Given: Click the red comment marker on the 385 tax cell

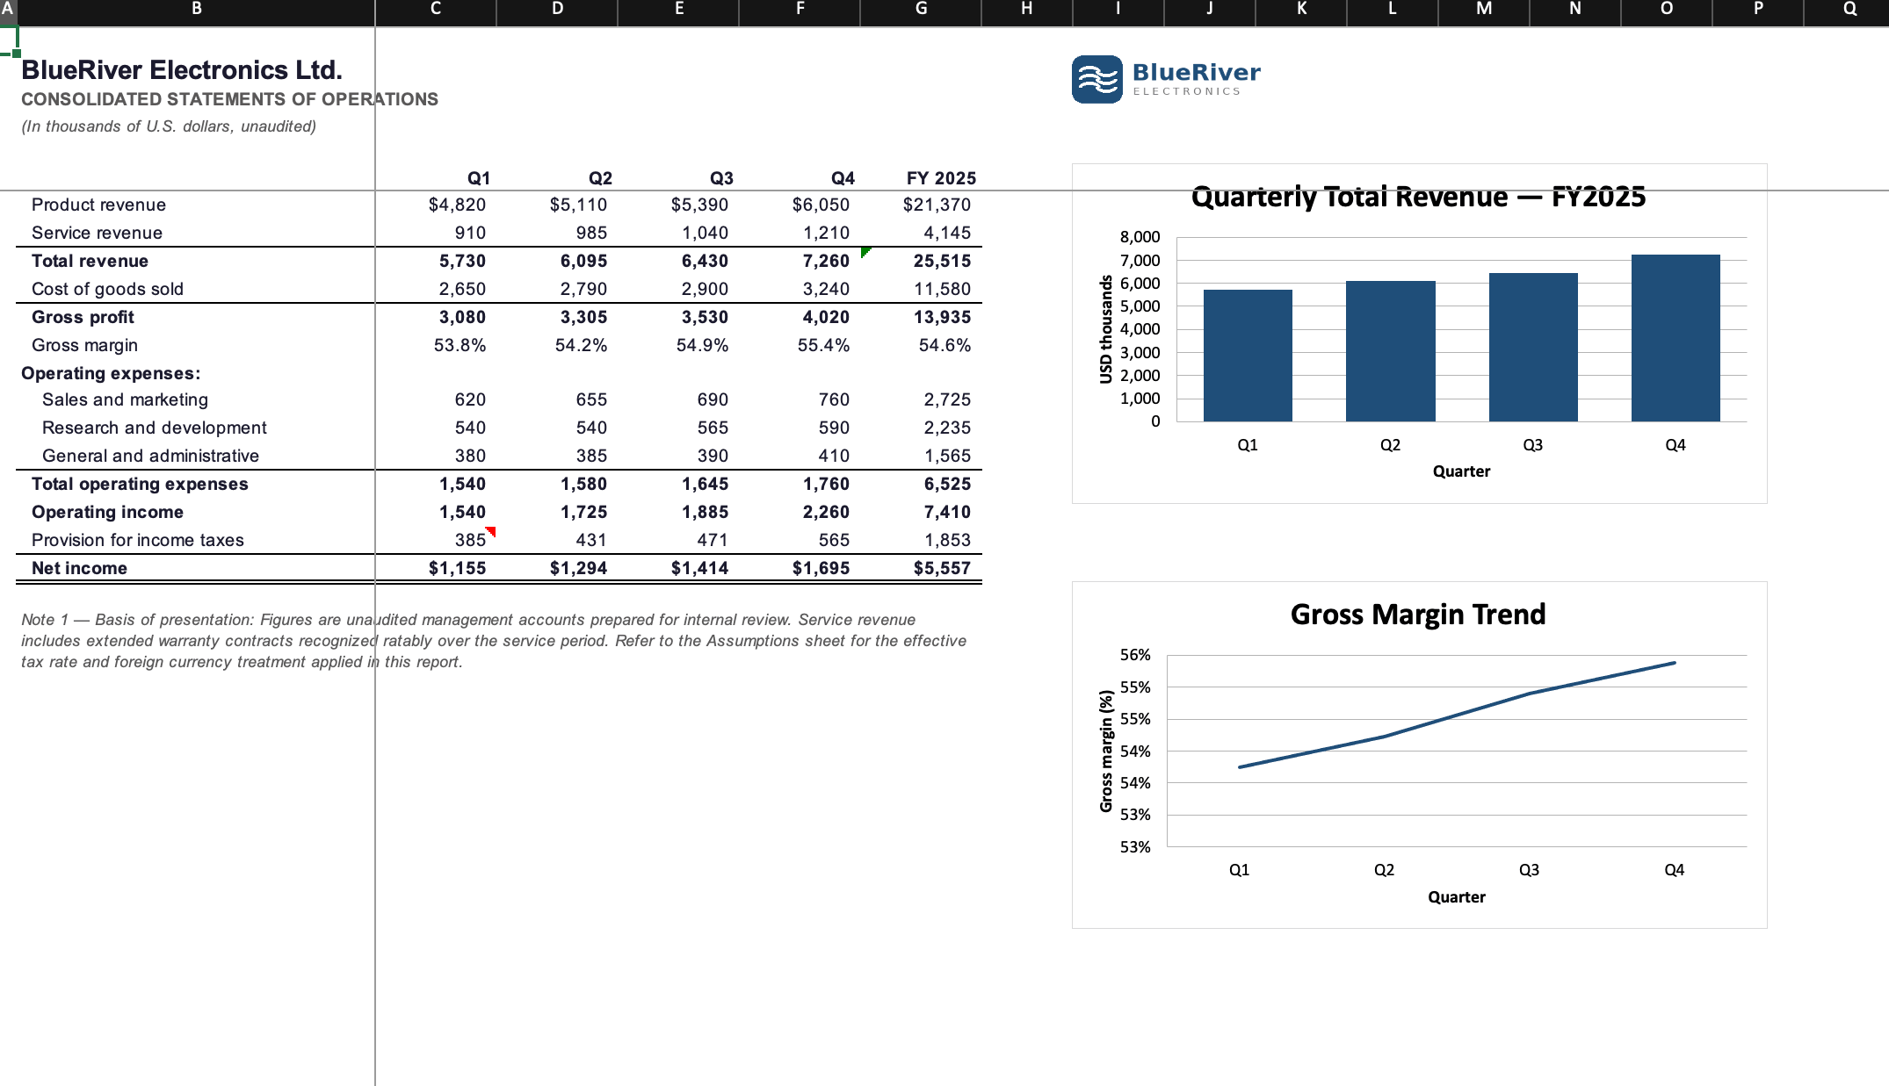Looking at the screenshot, I should tap(491, 531).
